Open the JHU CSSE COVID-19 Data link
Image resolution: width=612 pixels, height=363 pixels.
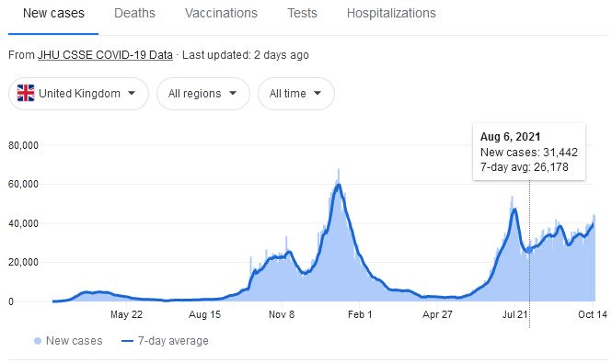click(105, 55)
